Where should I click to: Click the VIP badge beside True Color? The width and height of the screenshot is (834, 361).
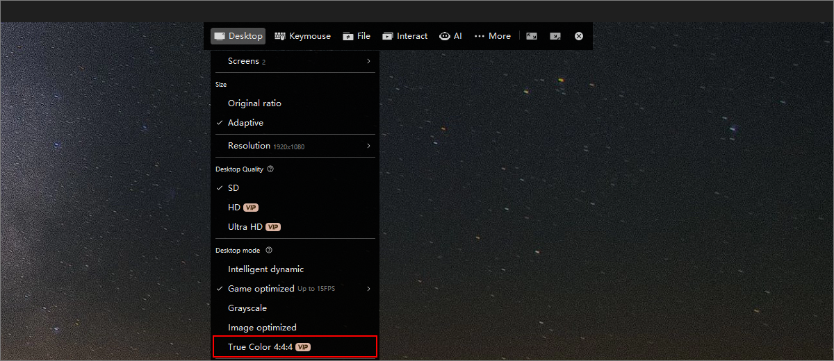tap(303, 346)
